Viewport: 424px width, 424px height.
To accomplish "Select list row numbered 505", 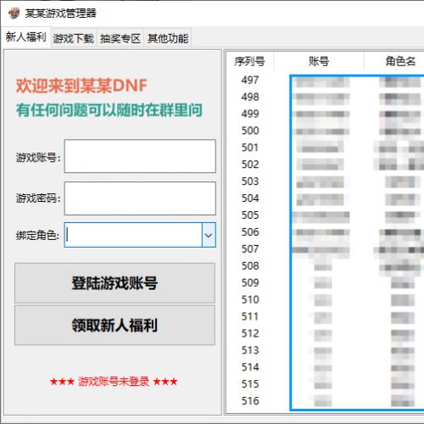I will click(x=325, y=215).
